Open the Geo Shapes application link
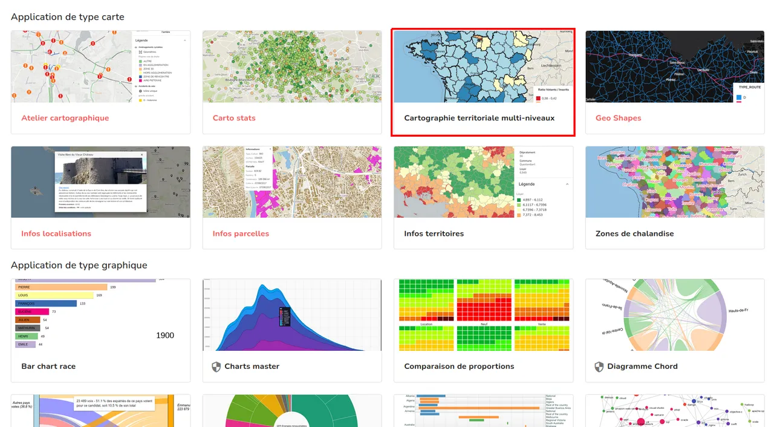 point(619,118)
